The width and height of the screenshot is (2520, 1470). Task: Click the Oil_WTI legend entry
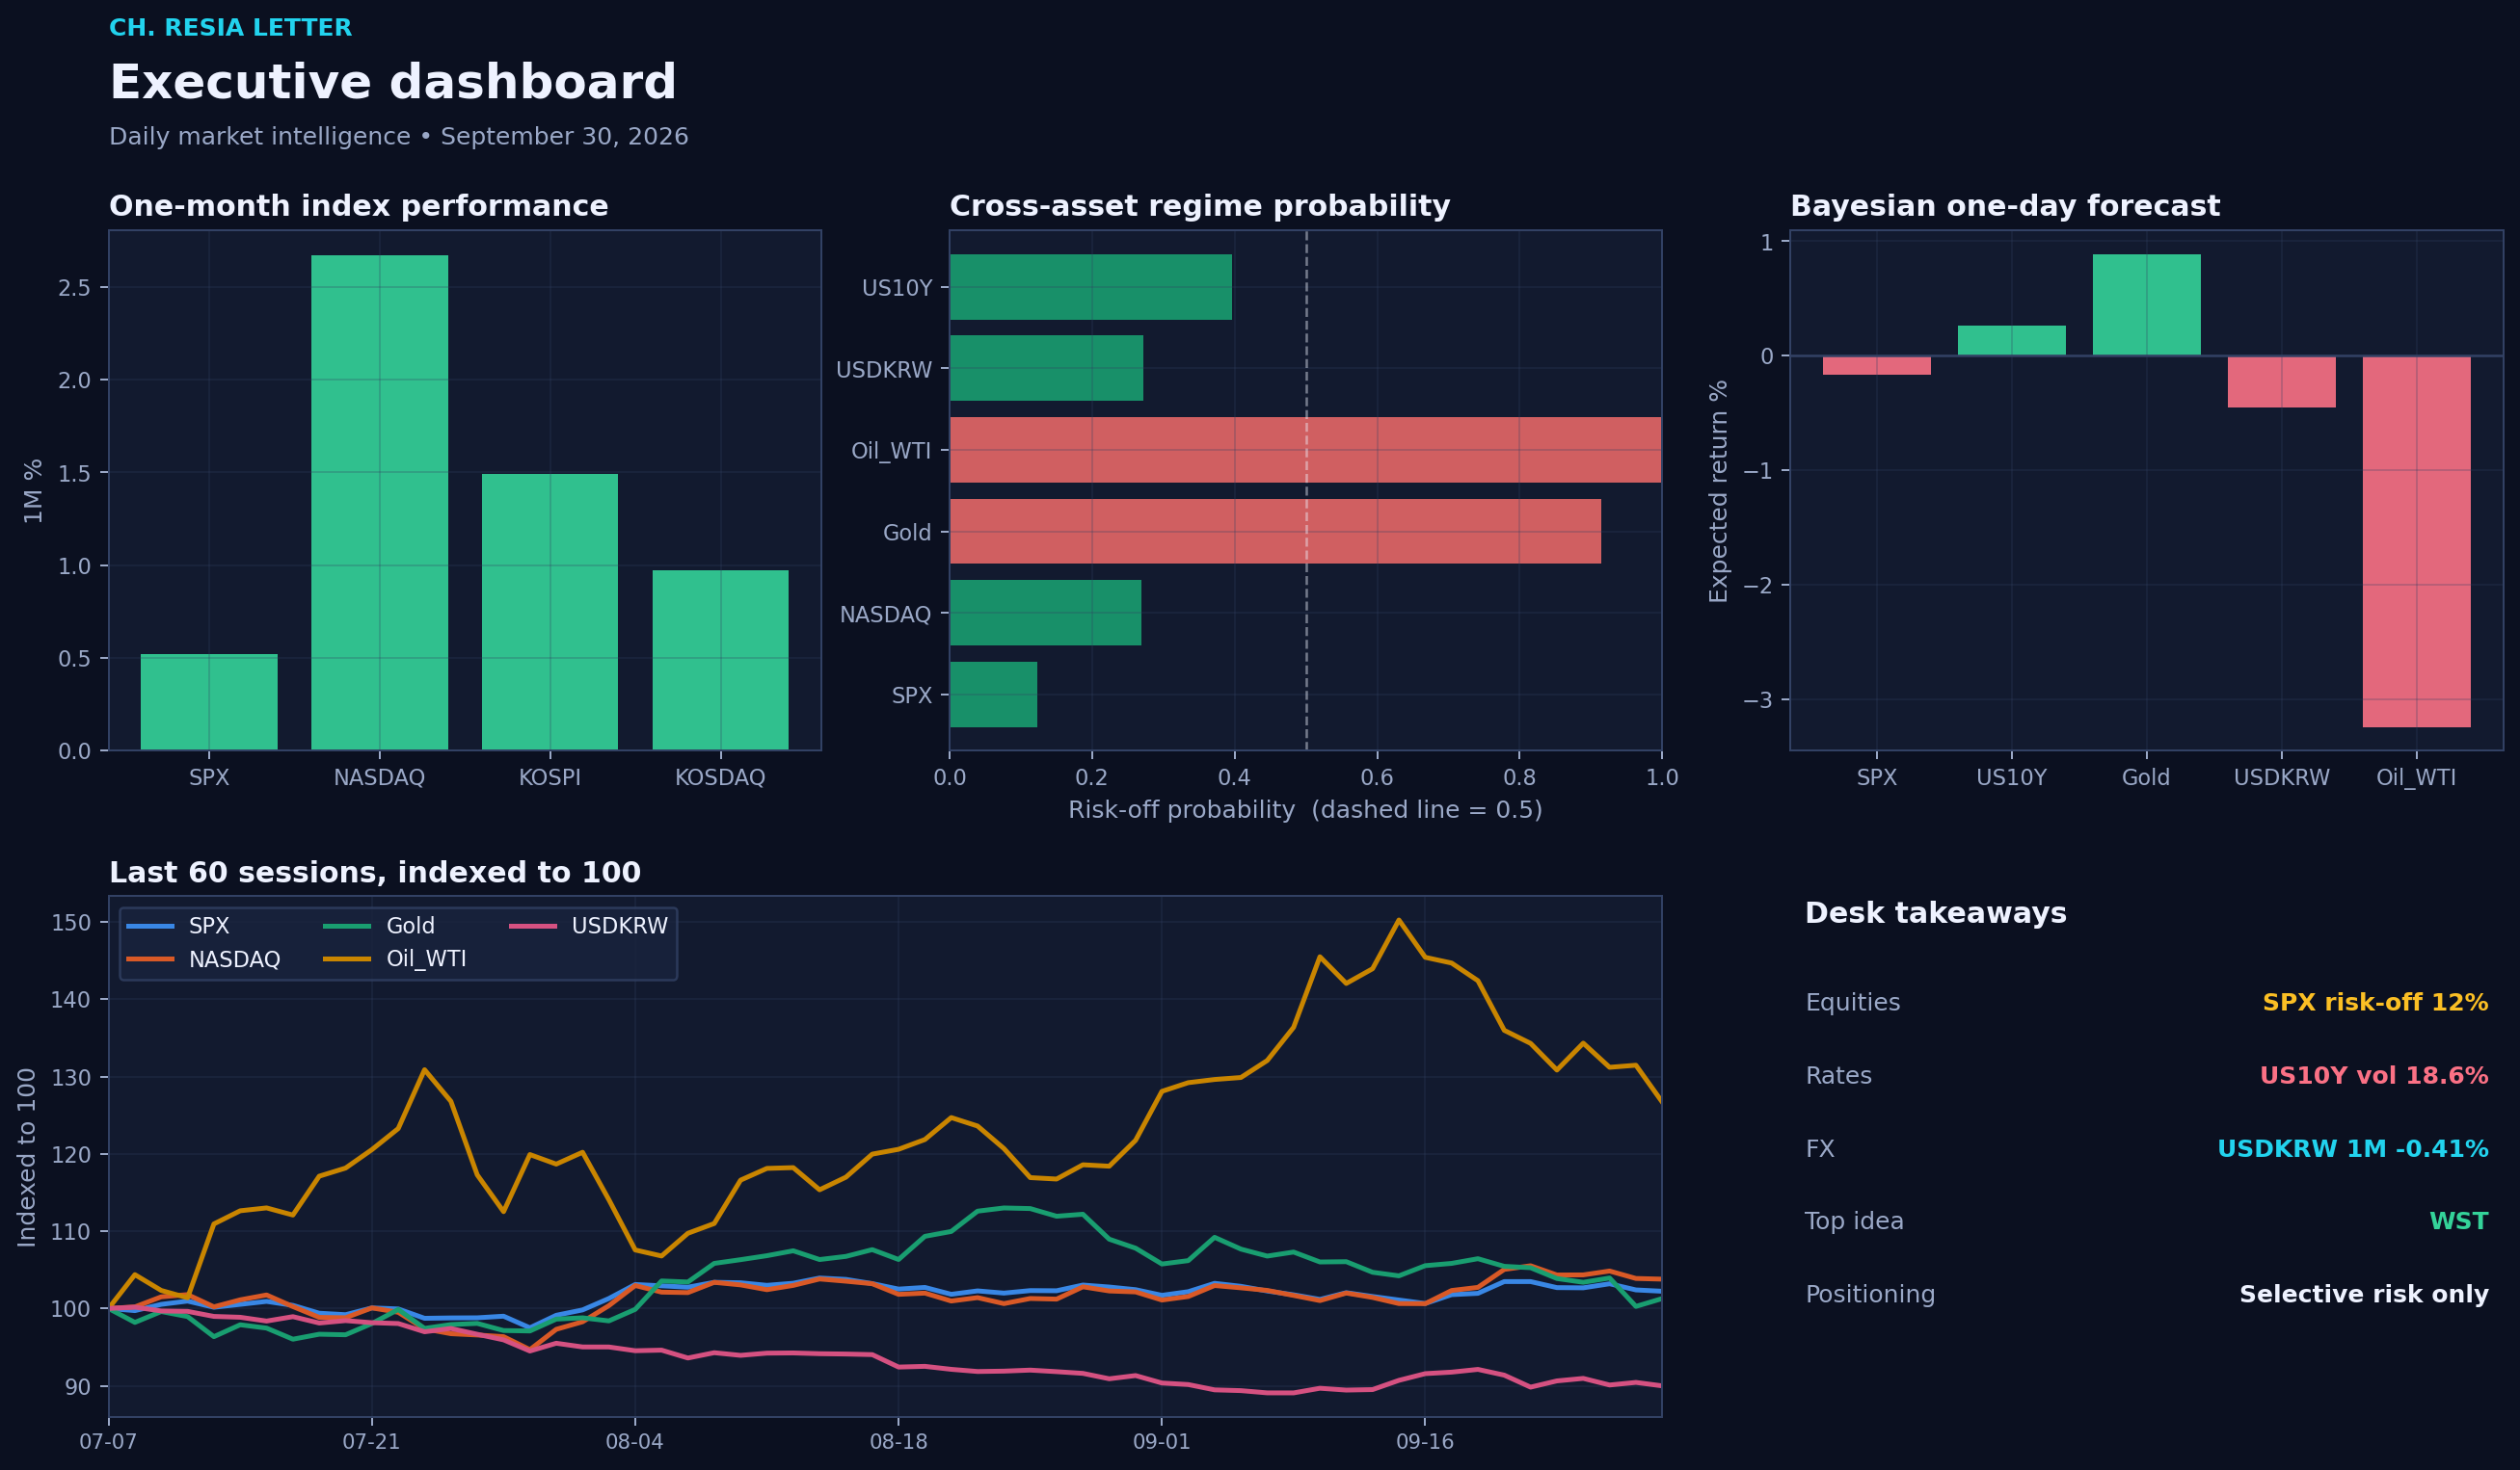click(395, 959)
